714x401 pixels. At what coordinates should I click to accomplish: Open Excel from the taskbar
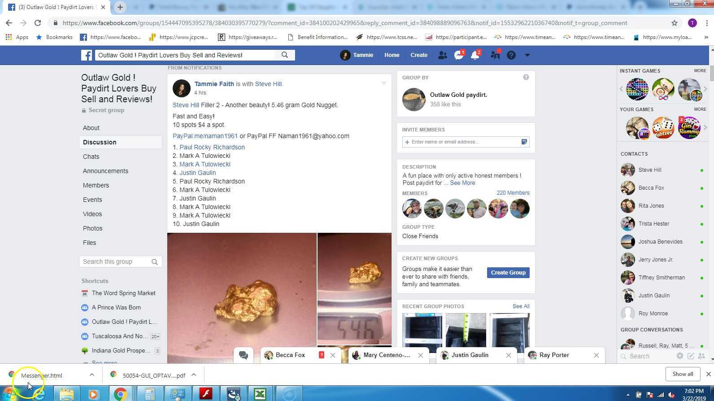(260, 394)
